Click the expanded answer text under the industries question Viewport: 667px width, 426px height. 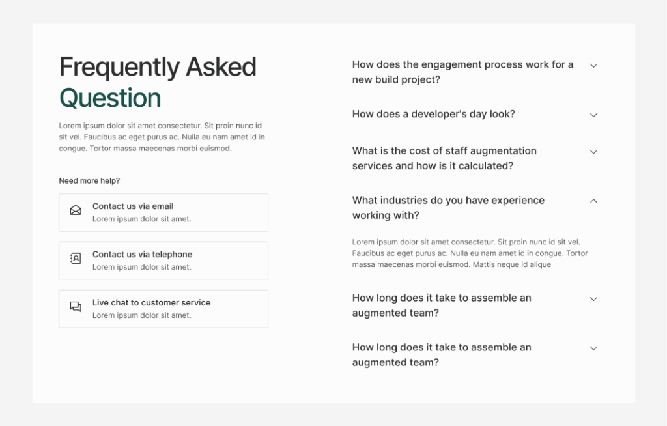470,253
